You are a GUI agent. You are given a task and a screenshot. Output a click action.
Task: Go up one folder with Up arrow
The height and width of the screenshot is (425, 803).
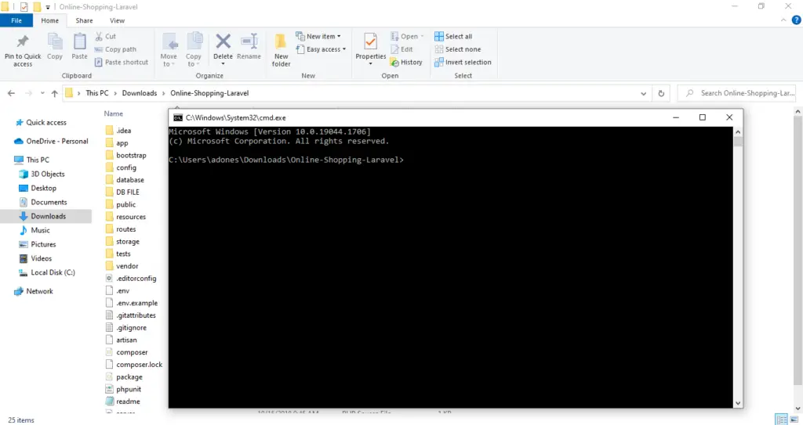(54, 93)
